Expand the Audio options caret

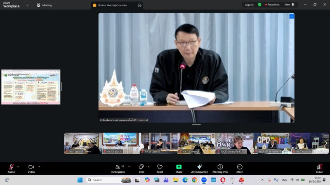[x=18, y=167]
